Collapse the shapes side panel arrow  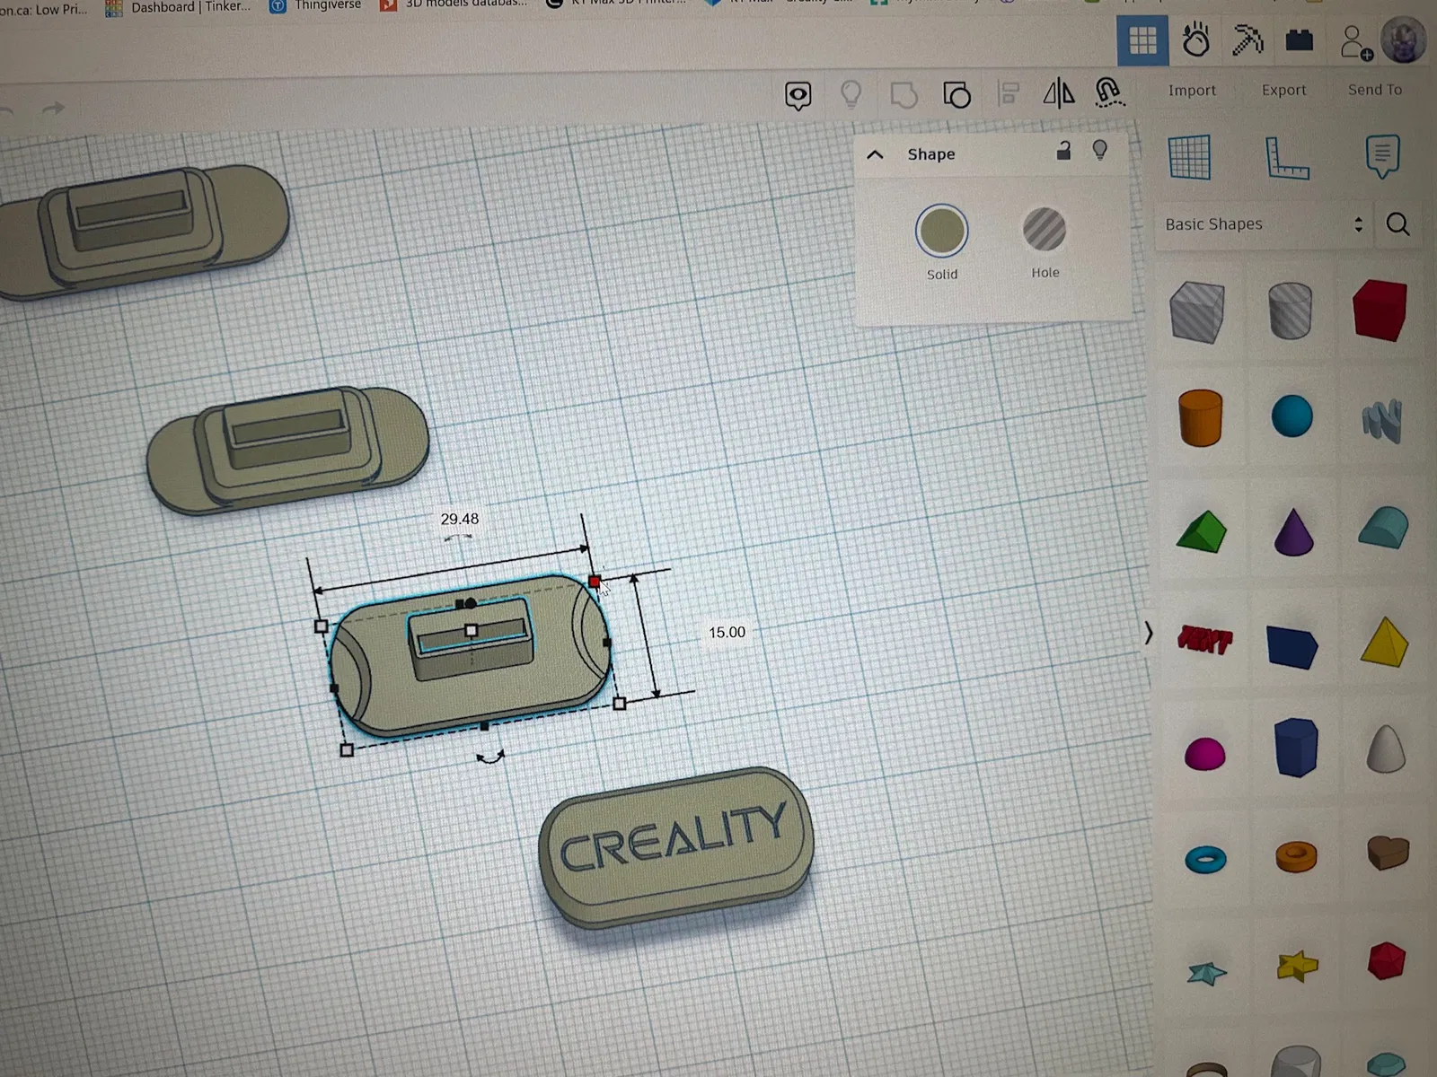(1149, 633)
